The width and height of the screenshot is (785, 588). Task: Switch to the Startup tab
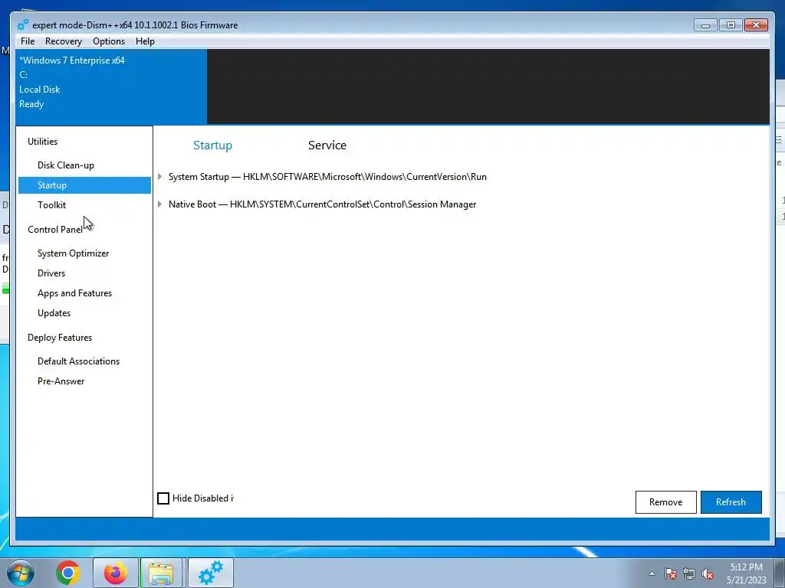coord(213,145)
